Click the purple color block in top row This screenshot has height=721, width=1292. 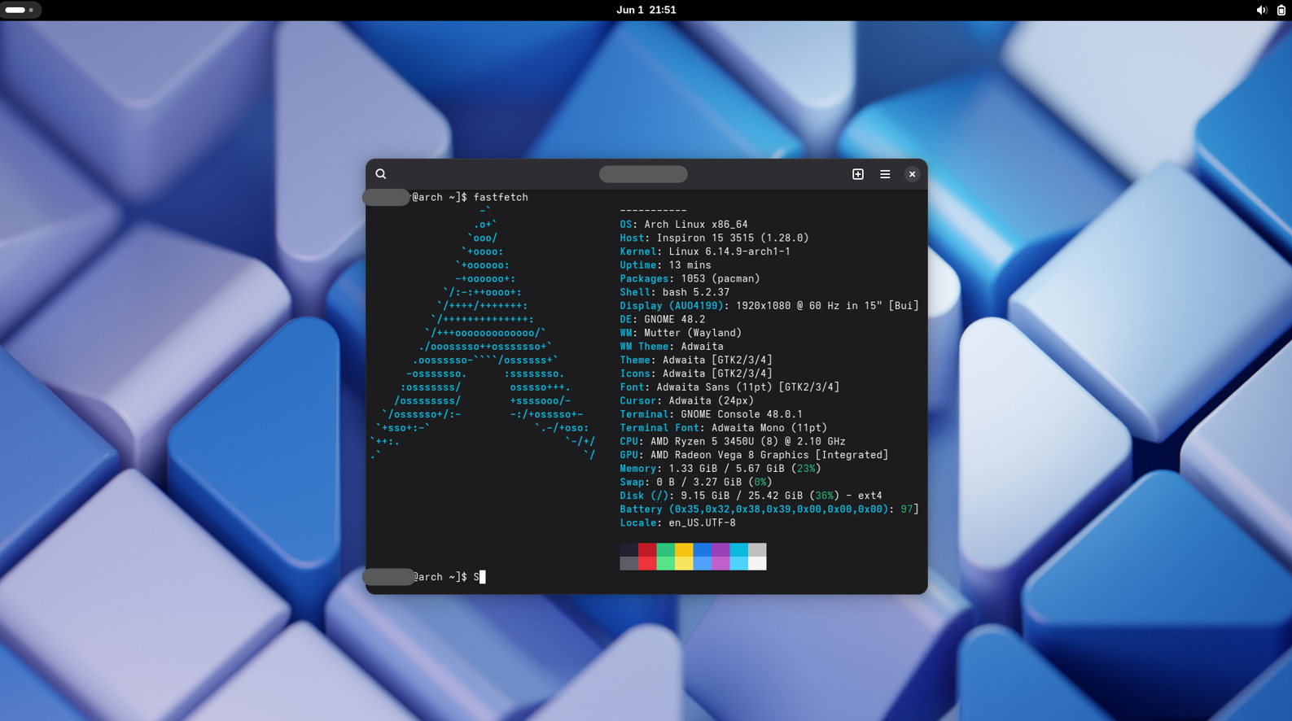pos(720,550)
